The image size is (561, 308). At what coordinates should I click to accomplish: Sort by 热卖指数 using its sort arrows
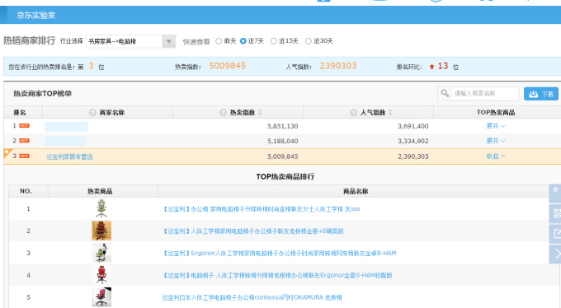260,112
